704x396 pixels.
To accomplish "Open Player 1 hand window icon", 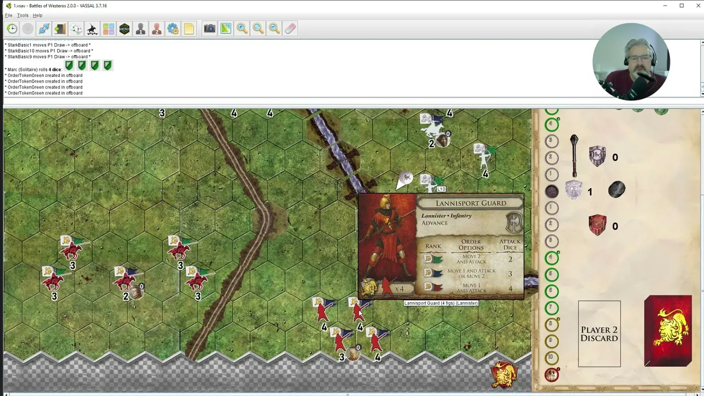I will [140, 29].
